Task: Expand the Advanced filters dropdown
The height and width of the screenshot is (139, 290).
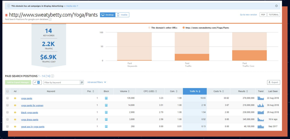Action: pos(97,82)
